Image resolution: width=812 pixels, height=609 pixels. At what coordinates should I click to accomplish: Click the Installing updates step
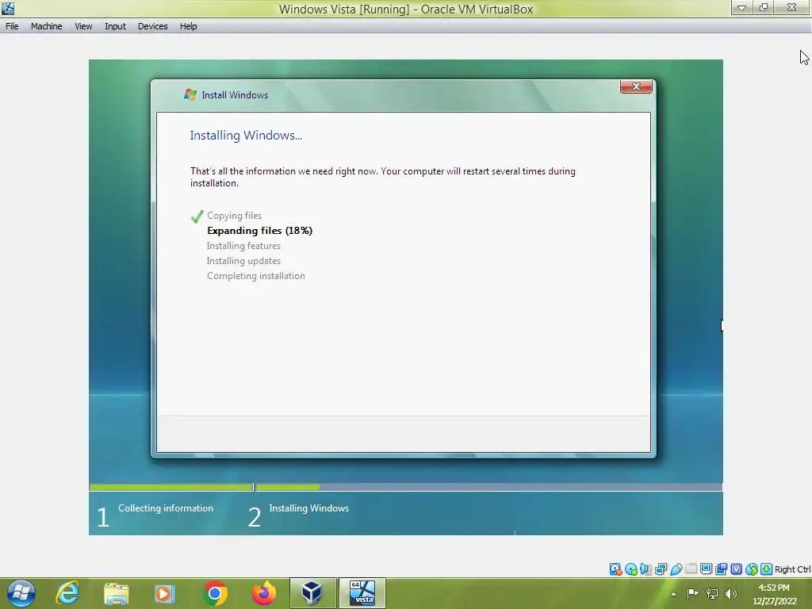(243, 260)
